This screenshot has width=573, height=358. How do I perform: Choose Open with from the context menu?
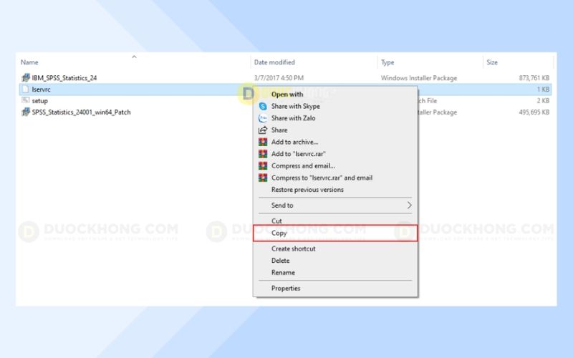coord(287,95)
